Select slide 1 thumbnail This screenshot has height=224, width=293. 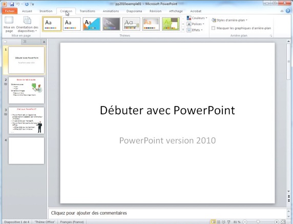[26, 60]
